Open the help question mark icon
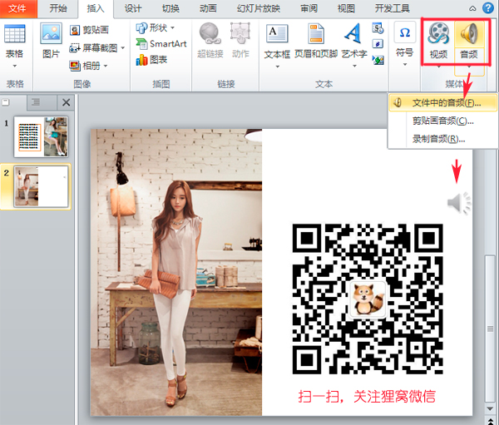This screenshot has height=425, width=499. pyautogui.click(x=488, y=8)
